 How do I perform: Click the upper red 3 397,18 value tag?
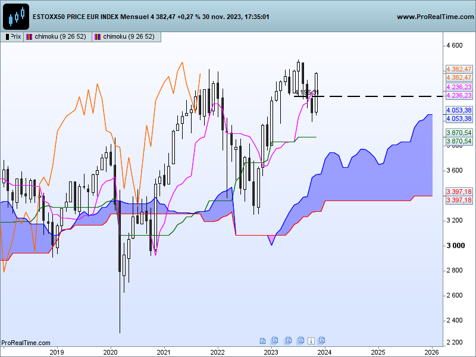click(x=459, y=192)
